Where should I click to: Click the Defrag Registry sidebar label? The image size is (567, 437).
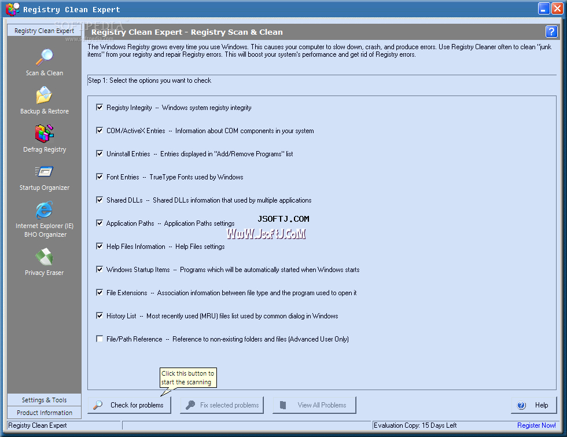(x=45, y=149)
